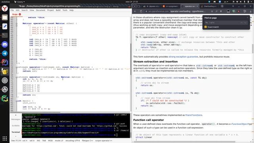254x143 pixels.
Task: Click Activities in the top bar
Action: click(x=6, y=2)
